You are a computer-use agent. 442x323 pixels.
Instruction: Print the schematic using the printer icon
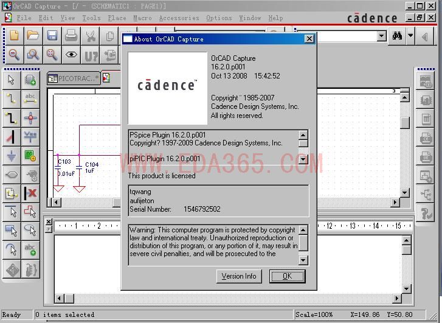click(x=71, y=36)
